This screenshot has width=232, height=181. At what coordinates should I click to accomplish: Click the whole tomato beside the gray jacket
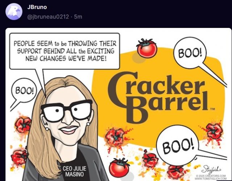tap(119, 168)
